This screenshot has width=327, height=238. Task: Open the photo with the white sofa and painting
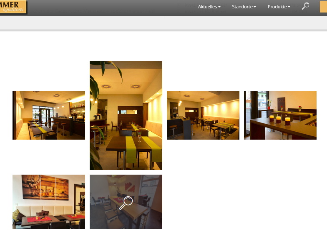[48, 201]
